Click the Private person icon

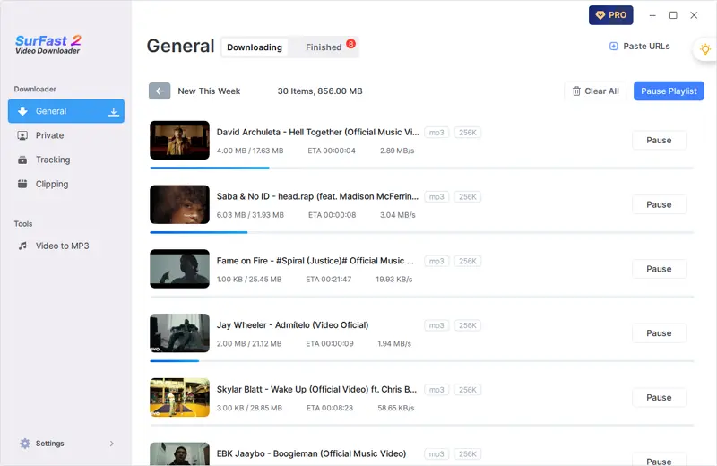(22, 135)
